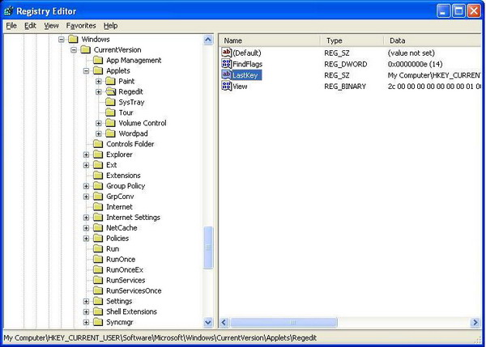Viewport: 486px width, 347px height.
Task: Expand the Regedit key
Action: point(99,92)
